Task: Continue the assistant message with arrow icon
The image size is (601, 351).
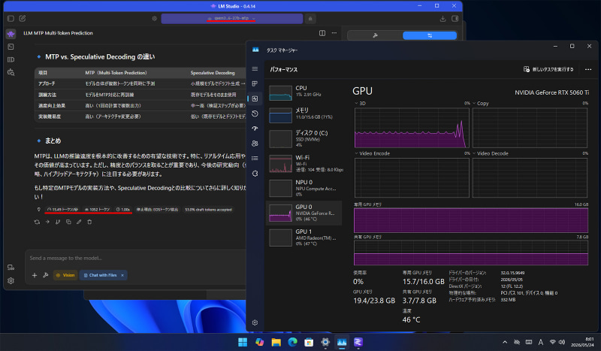Action: (47, 222)
